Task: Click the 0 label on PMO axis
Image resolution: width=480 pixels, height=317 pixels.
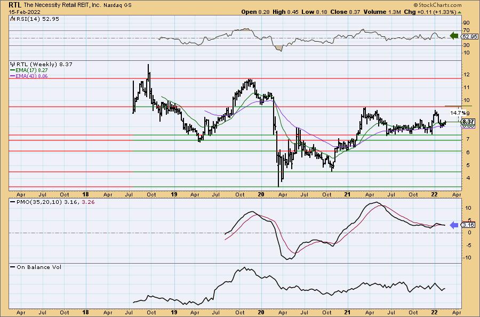Action: pos(470,233)
